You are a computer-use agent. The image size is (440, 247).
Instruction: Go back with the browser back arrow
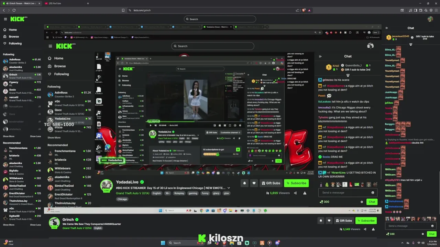pos(4,10)
